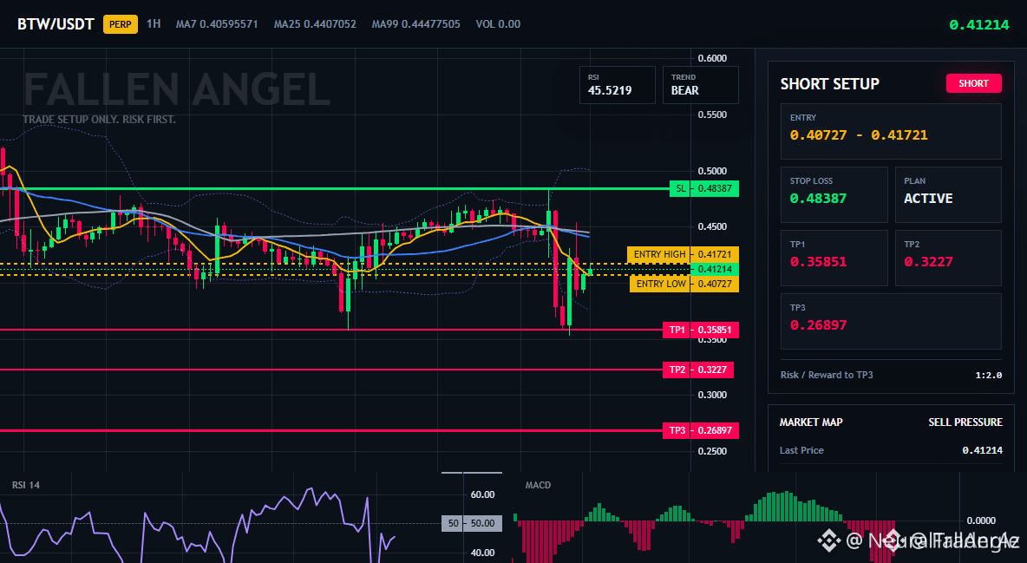Click the 0.5500 price axis tick
Screen dimensions: 1027x563
coord(712,115)
